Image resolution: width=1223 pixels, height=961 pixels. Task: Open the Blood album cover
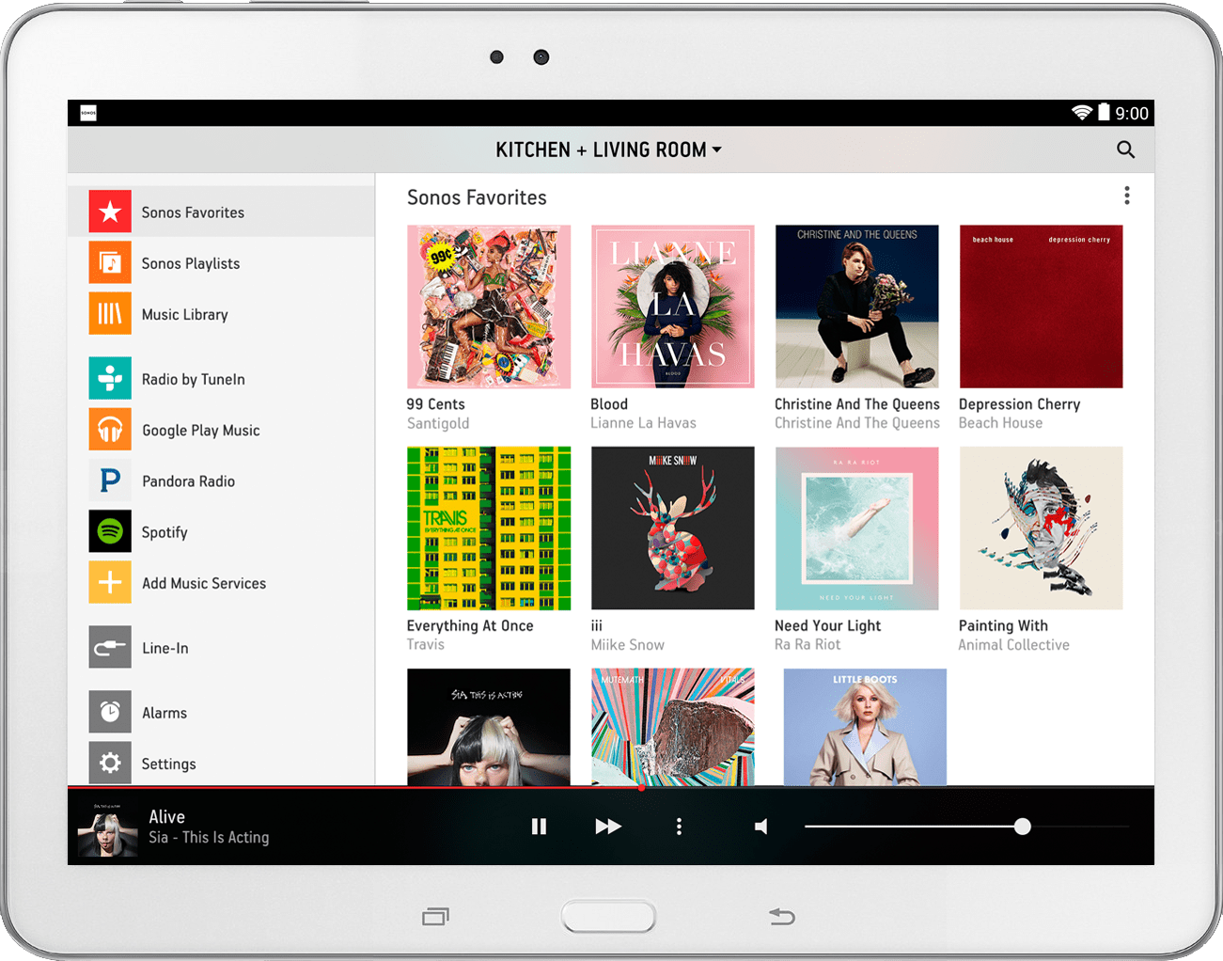[x=673, y=307]
